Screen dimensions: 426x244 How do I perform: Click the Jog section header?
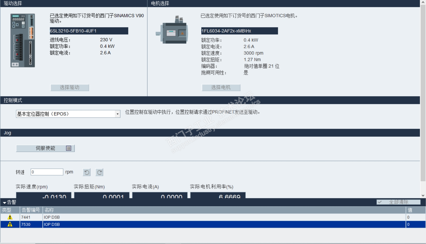click(x=210, y=133)
